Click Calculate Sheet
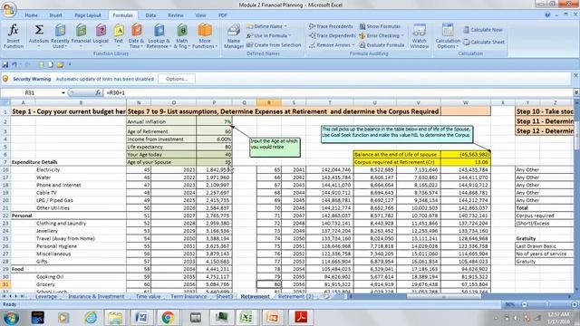580x326 pixels. (x=484, y=42)
